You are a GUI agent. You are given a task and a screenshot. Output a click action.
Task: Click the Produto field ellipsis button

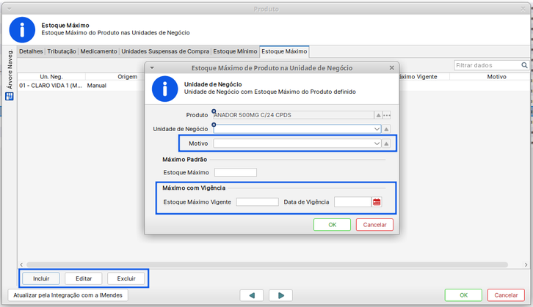(x=387, y=115)
